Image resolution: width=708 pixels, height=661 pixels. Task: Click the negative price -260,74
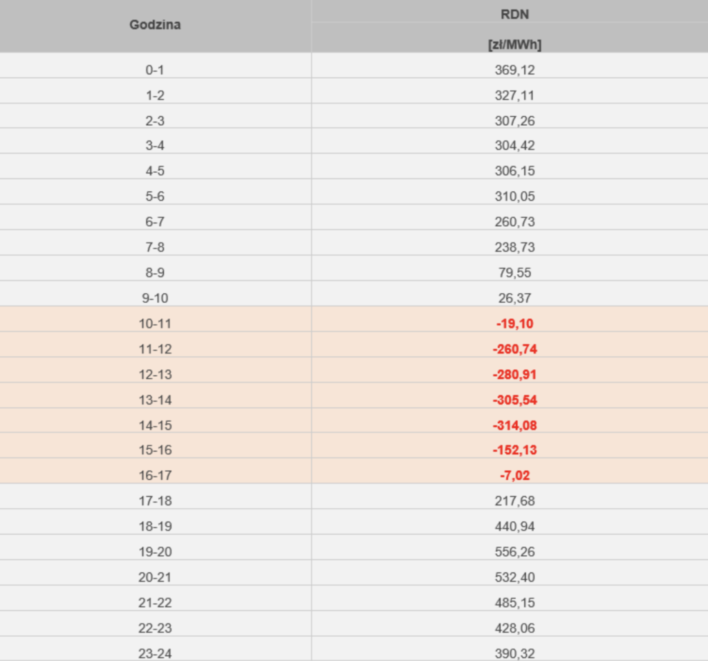[514, 349]
